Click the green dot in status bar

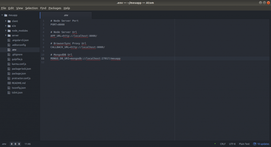pos(215,144)
